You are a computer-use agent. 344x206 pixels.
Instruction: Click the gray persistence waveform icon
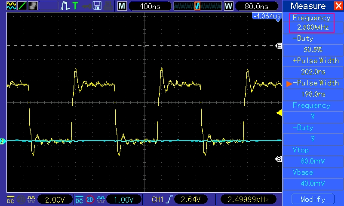click(x=33, y=6)
